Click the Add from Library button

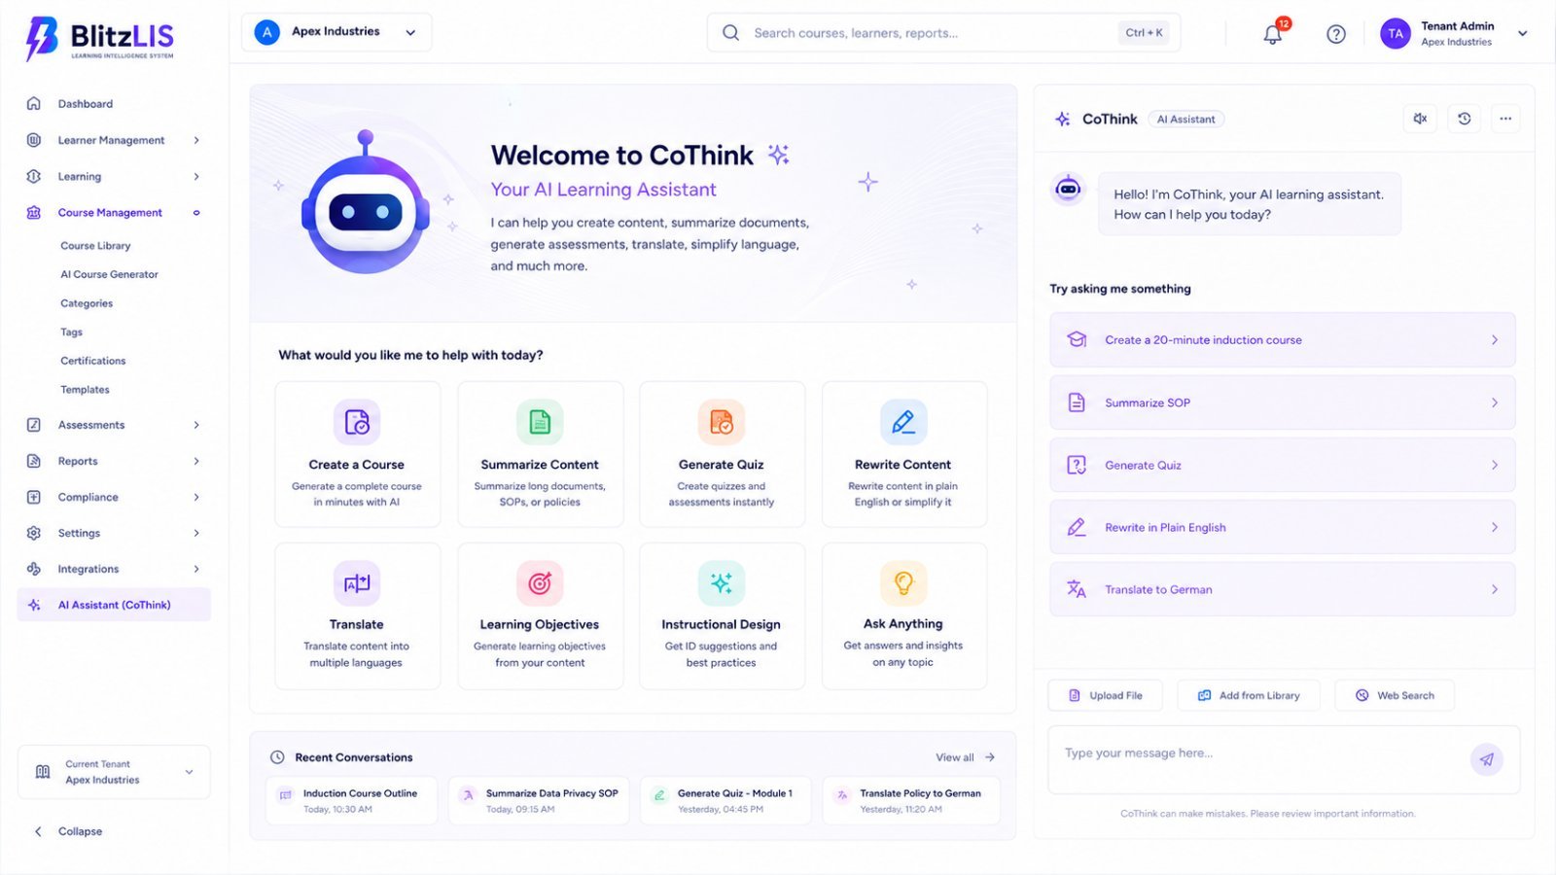(x=1249, y=695)
